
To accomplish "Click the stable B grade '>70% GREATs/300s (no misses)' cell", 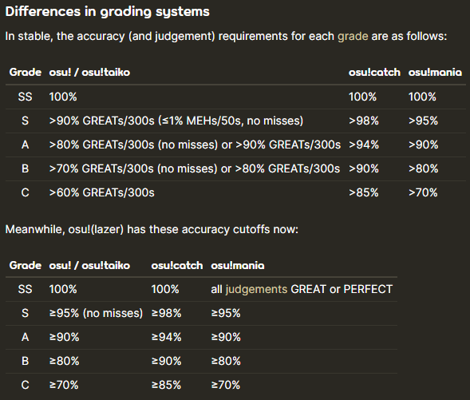I will tap(195, 168).
